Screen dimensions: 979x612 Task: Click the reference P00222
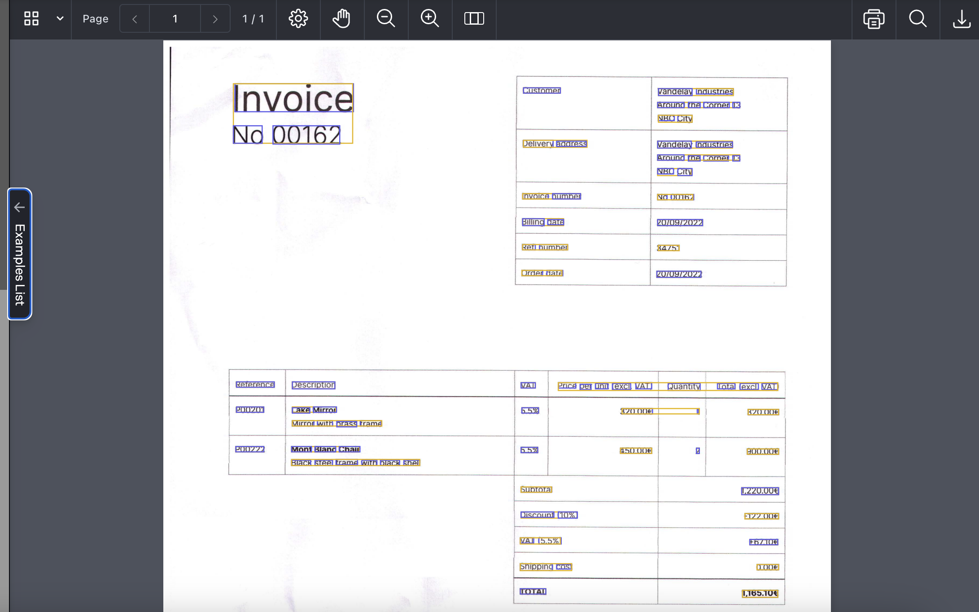tap(250, 449)
